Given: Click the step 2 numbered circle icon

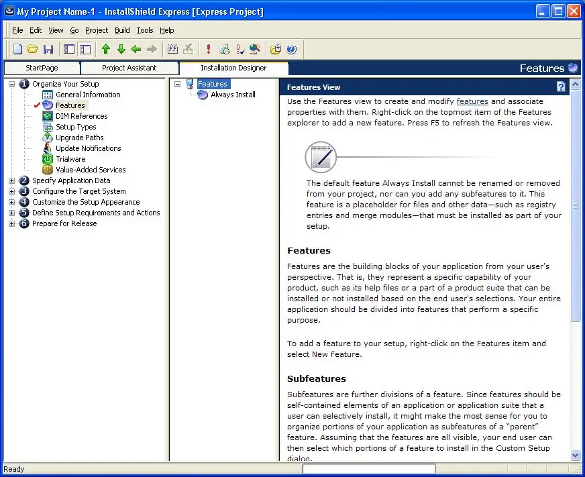Looking at the screenshot, I should pyautogui.click(x=24, y=180).
